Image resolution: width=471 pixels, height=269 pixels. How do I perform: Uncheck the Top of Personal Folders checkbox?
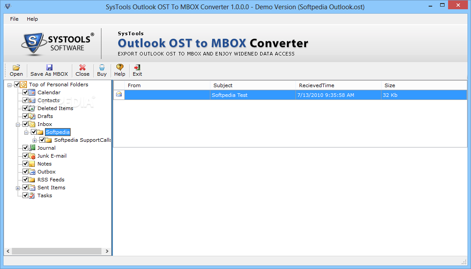tap(17, 84)
